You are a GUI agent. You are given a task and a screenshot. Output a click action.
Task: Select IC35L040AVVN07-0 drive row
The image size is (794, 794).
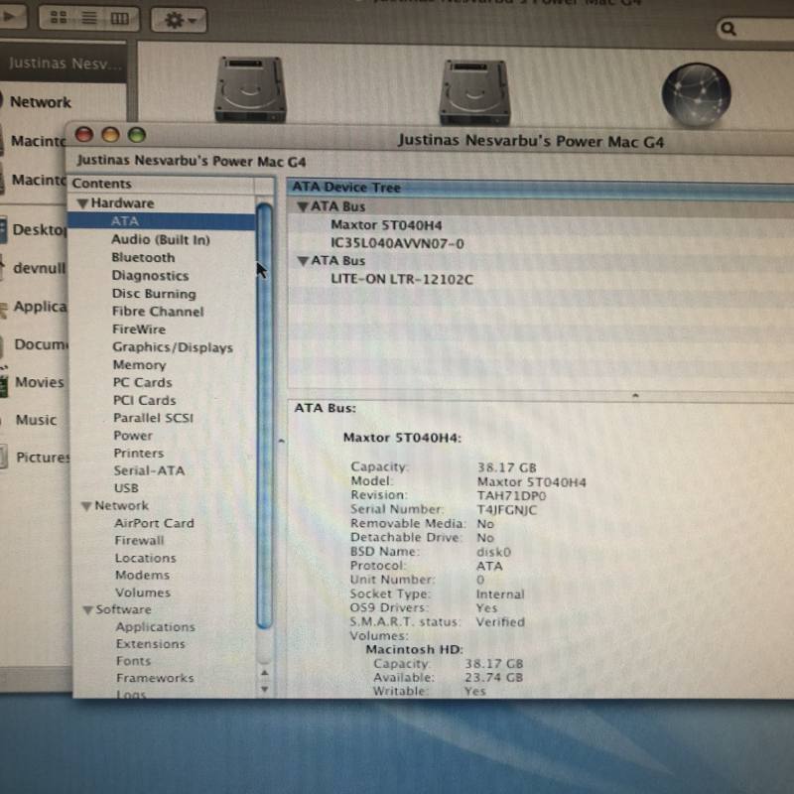click(397, 243)
